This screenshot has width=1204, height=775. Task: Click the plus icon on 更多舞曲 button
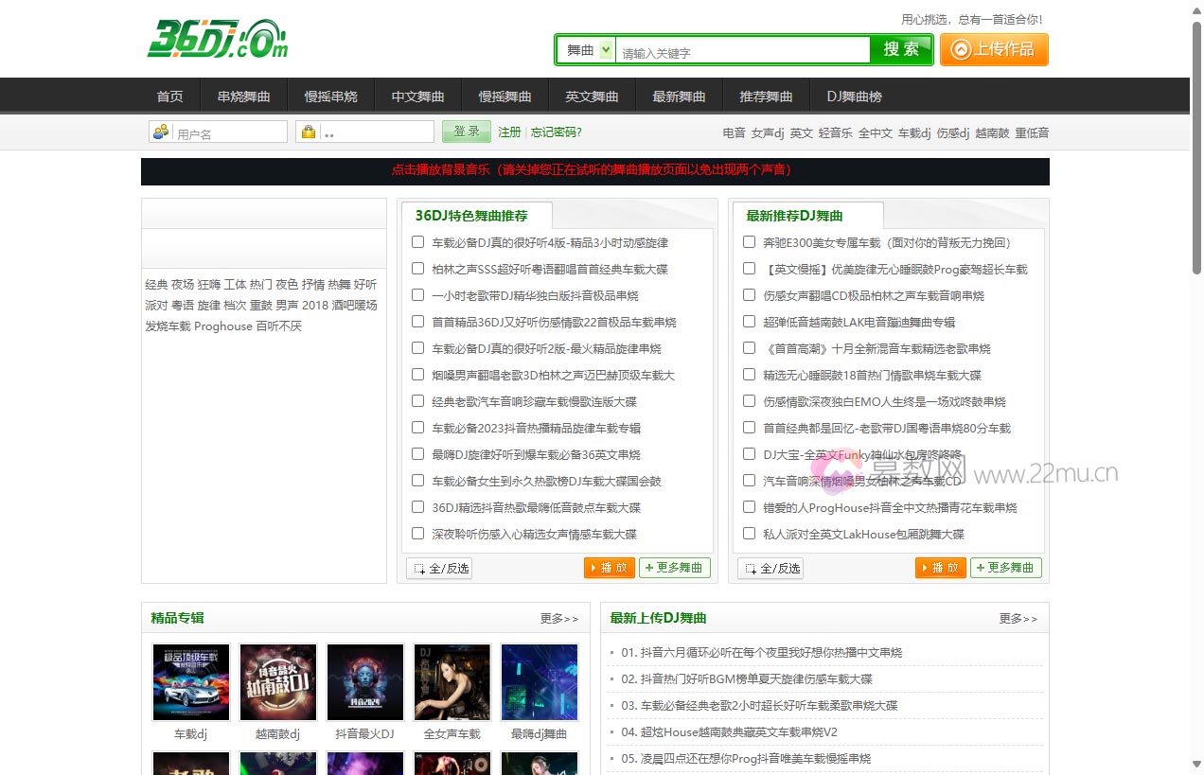point(648,568)
